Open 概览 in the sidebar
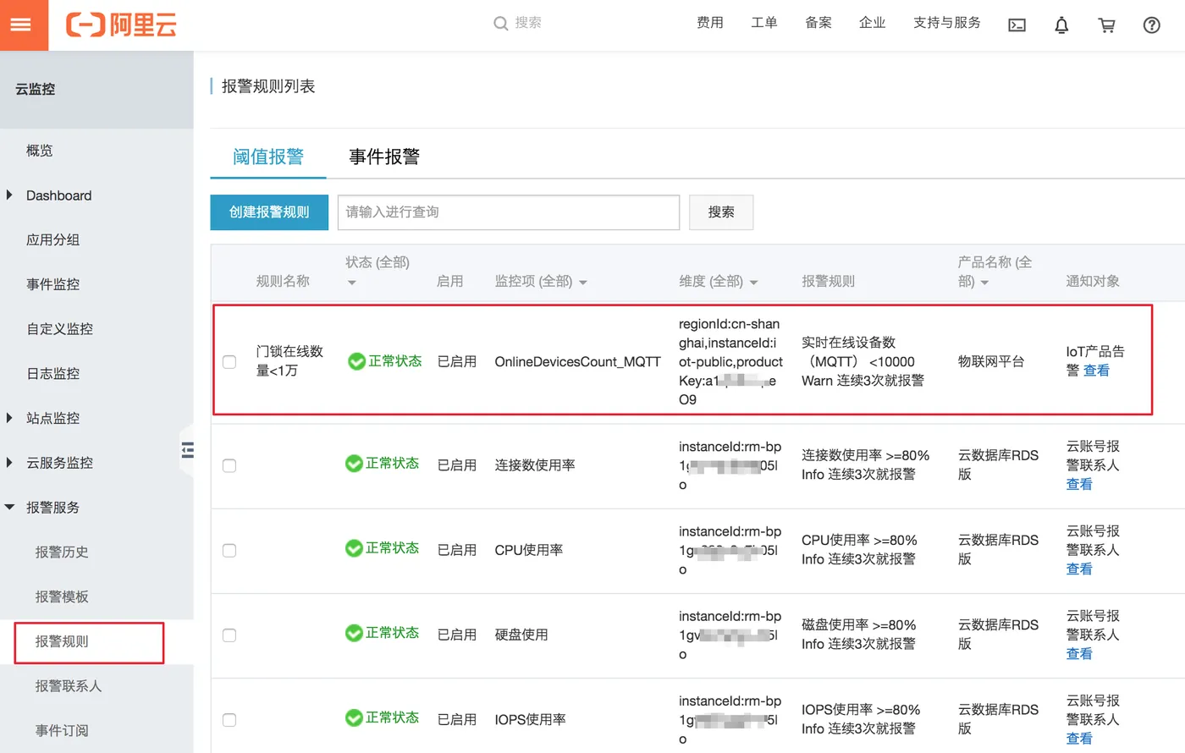This screenshot has height=753, width=1185. [40, 151]
